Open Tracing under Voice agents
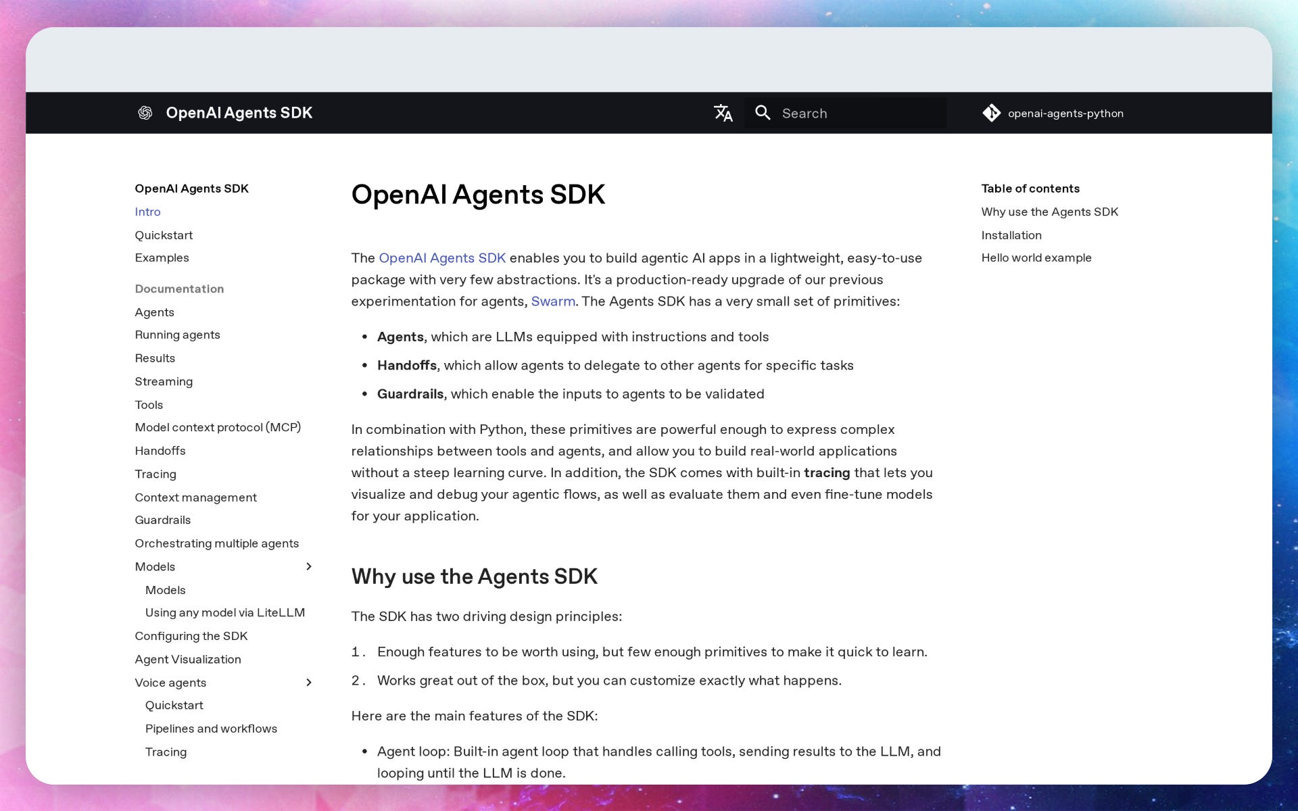The height and width of the screenshot is (811, 1298). 166,752
